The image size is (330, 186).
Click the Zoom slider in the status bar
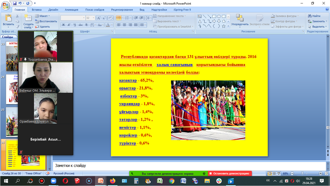pyautogui.click(x=302, y=173)
